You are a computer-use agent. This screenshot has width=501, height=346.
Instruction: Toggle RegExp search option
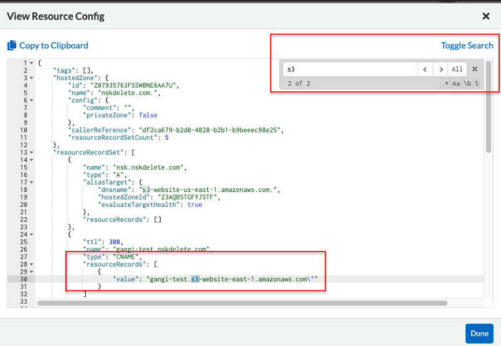(445, 83)
